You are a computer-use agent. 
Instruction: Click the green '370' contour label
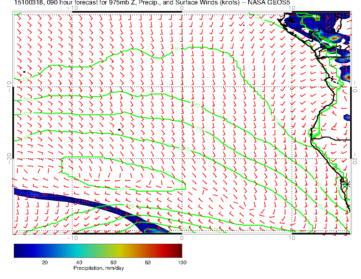tap(123, 189)
